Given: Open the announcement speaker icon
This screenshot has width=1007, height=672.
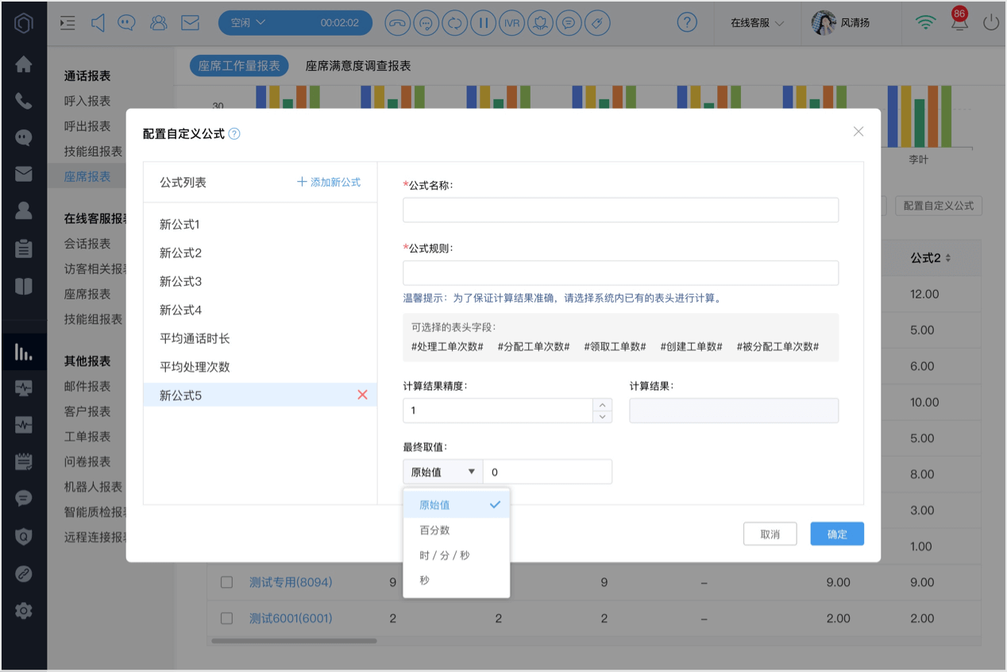Looking at the screenshot, I should click(x=98, y=23).
